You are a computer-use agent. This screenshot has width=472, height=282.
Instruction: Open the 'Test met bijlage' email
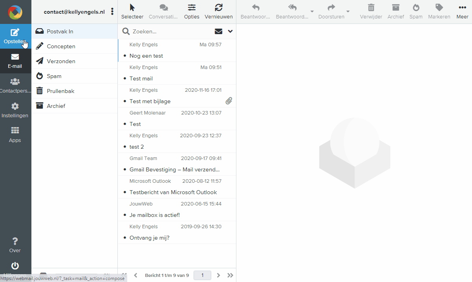pyautogui.click(x=150, y=101)
